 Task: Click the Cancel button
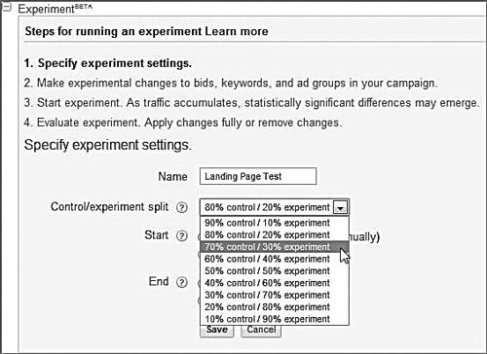point(261,331)
